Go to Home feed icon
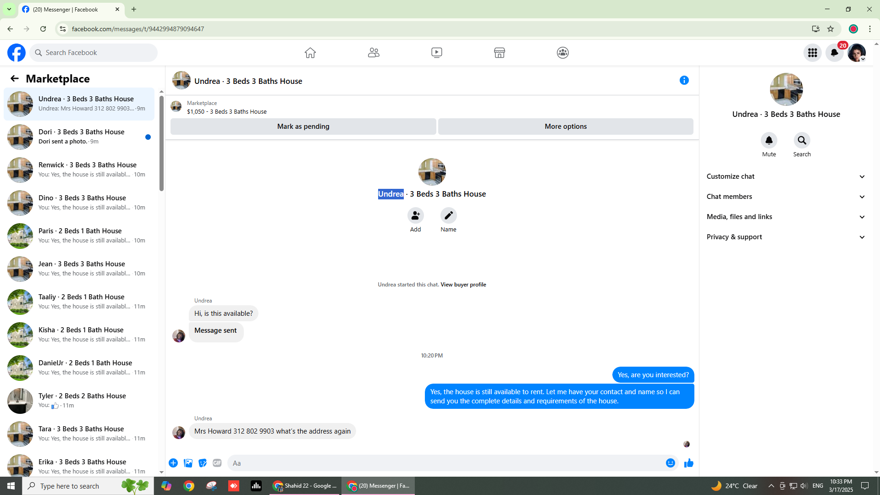 click(310, 53)
